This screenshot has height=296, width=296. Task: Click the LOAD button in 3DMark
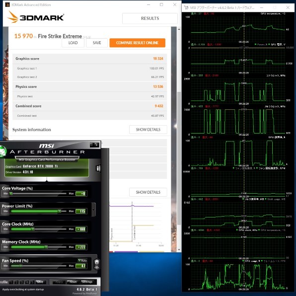point(73,43)
